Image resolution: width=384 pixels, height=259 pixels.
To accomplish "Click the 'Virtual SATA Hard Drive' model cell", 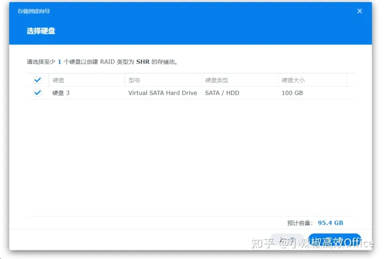I will click(163, 93).
